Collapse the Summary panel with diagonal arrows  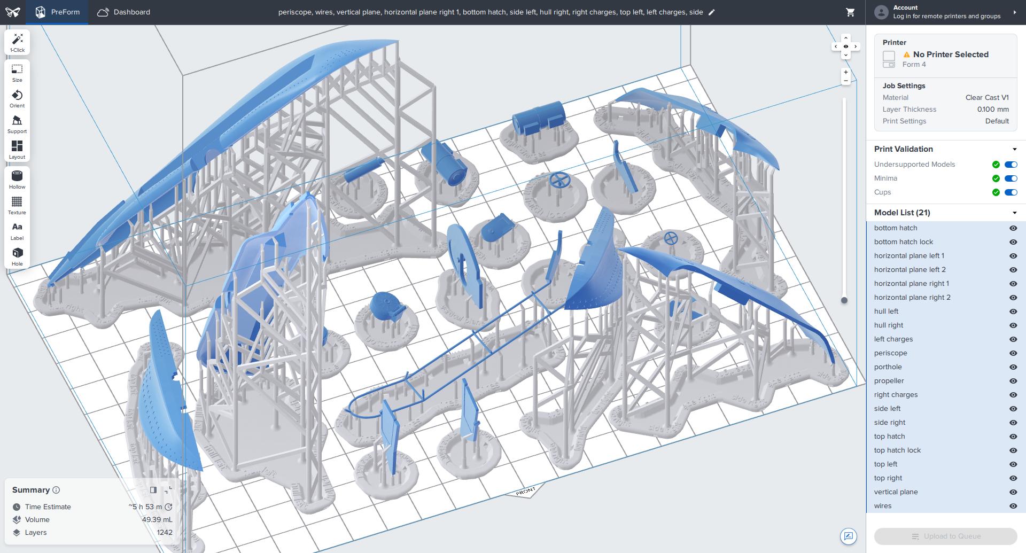tap(168, 490)
